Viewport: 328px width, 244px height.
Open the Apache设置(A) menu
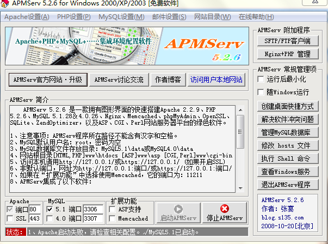(27, 17)
